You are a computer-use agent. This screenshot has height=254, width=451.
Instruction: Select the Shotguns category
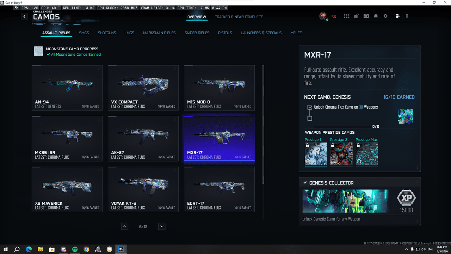[x=107, y=33]
